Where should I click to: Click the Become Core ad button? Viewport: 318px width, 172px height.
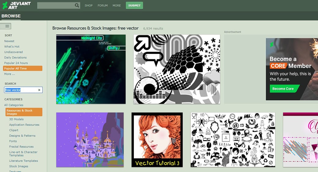coord(283,89)
